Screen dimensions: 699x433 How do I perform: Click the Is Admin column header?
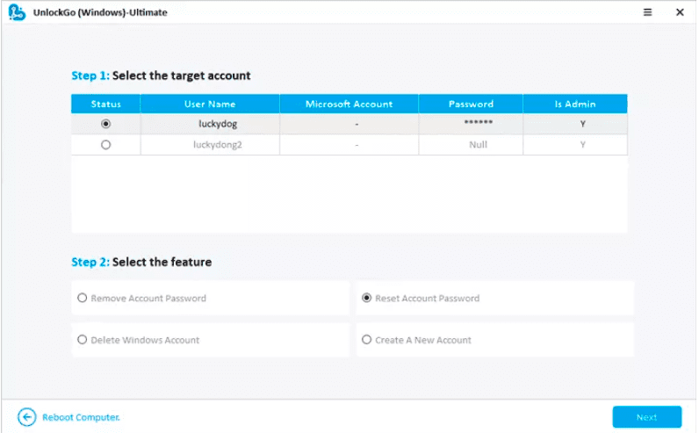pyautogui.click(x=575, y=104)
